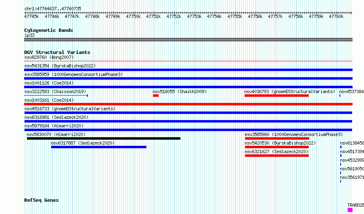Open the nsv4532999 variant label
Viewport: 364px width, 214px height.
click(x=352, y=160)
